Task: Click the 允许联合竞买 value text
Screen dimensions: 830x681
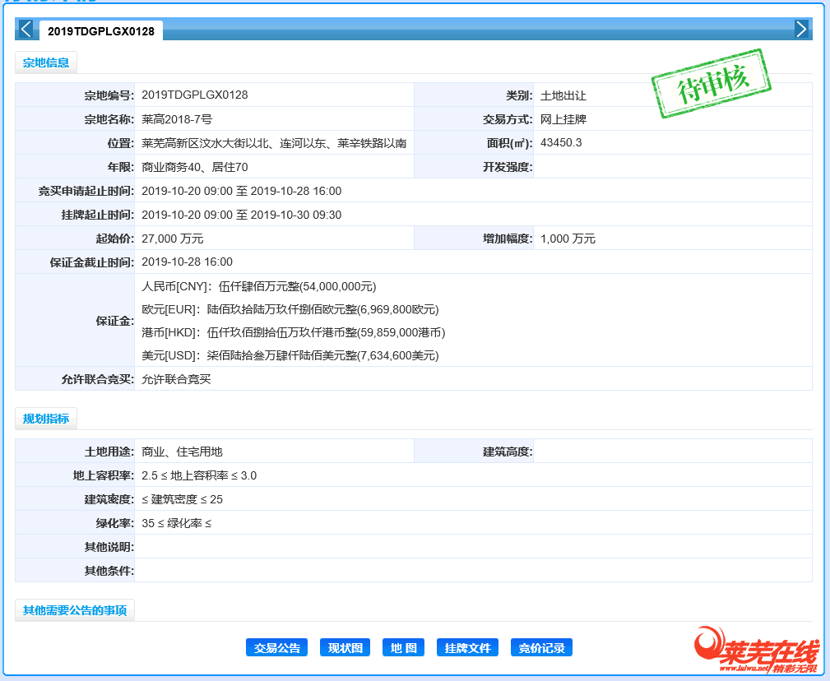Action: (176, 379)
